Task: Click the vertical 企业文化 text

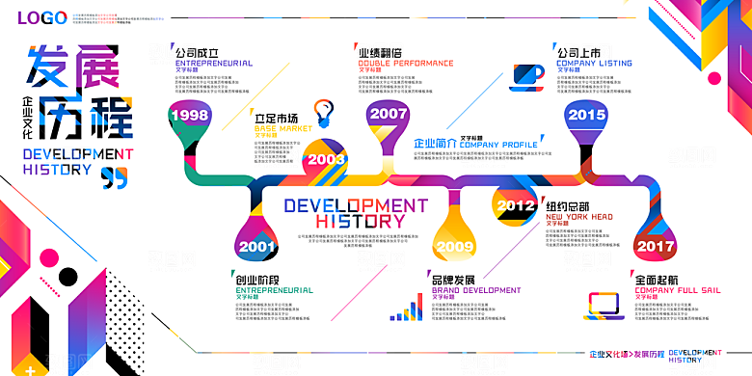Action: click(x=27, y=117)
